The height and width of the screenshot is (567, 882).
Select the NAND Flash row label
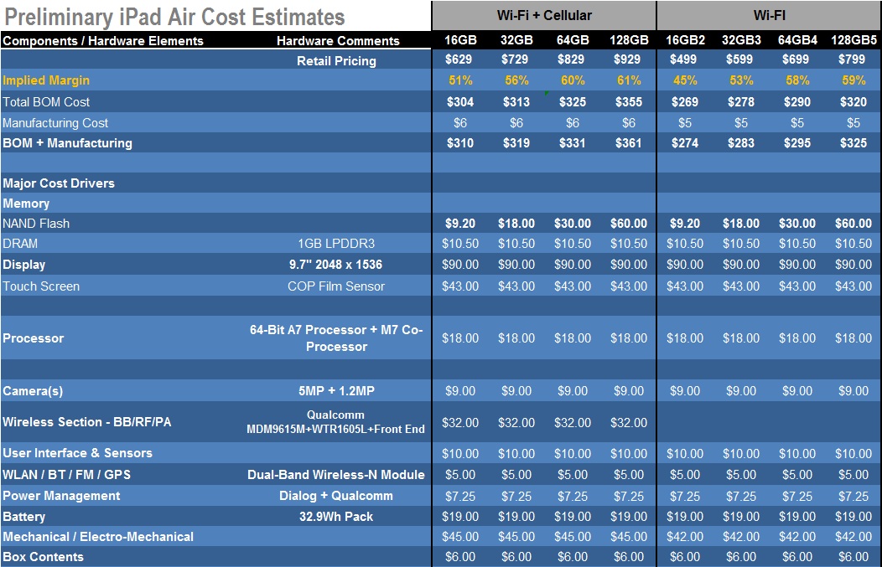pyautogui.click(x=36, y=224)
